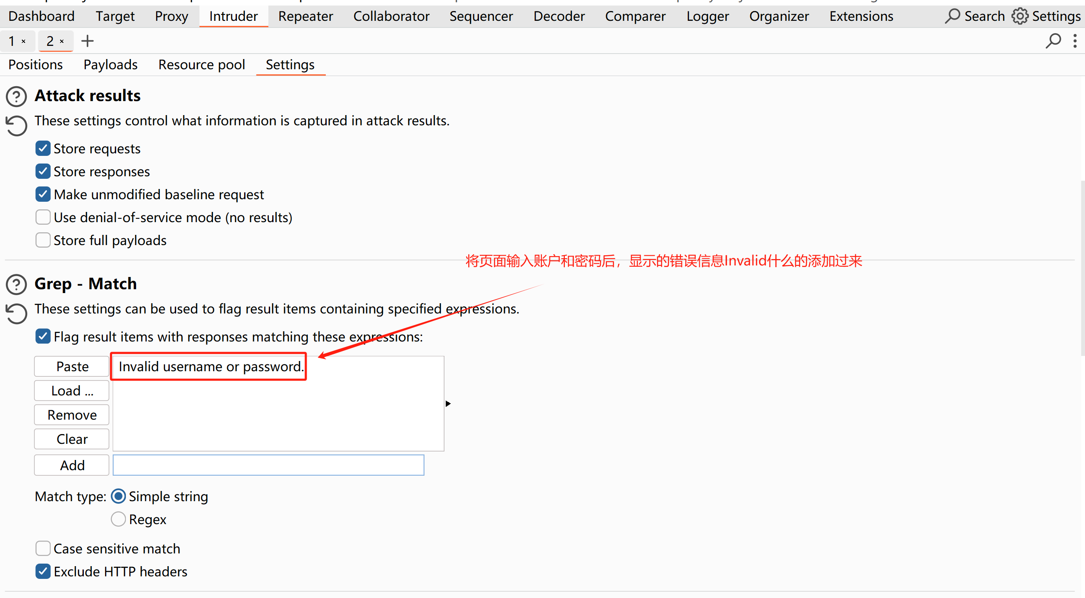The height and width of the screenshot is (598, 1085).
Task: Expand the arrow beside the expressions list
Action: click(x=448, y=403)
